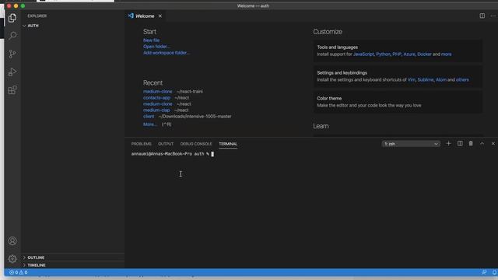The image size is (498, 280).
Task: Install Azure tools support link
Action: point(409,54)
